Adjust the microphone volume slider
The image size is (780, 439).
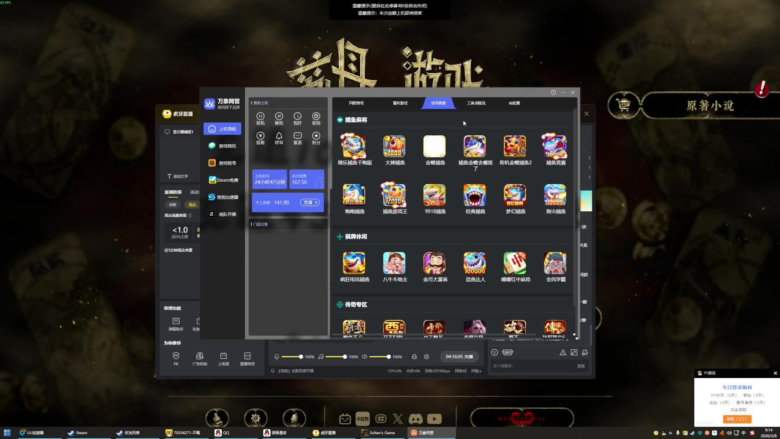(x=301, y=357)
